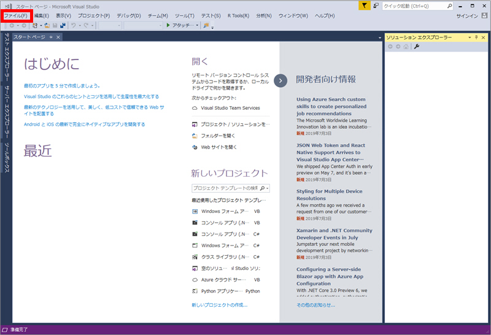
Task: Open the R Tools(R) menu
Action: click(x=238, y=16)
